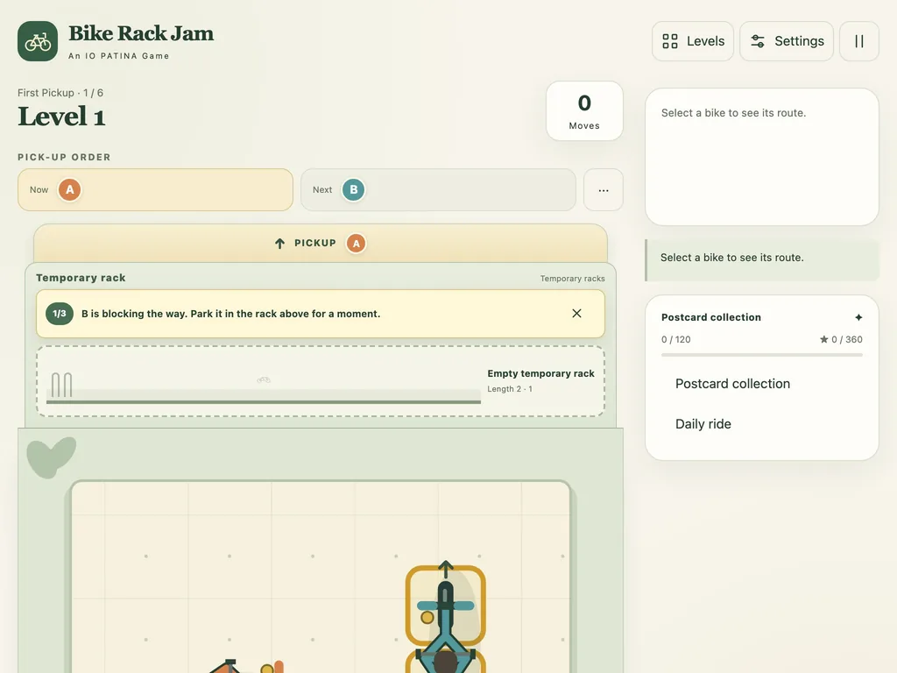Click the 'PICK-UP ORDER' label
The width and height of the screenshot is (897, 673).
click(64, 157)
